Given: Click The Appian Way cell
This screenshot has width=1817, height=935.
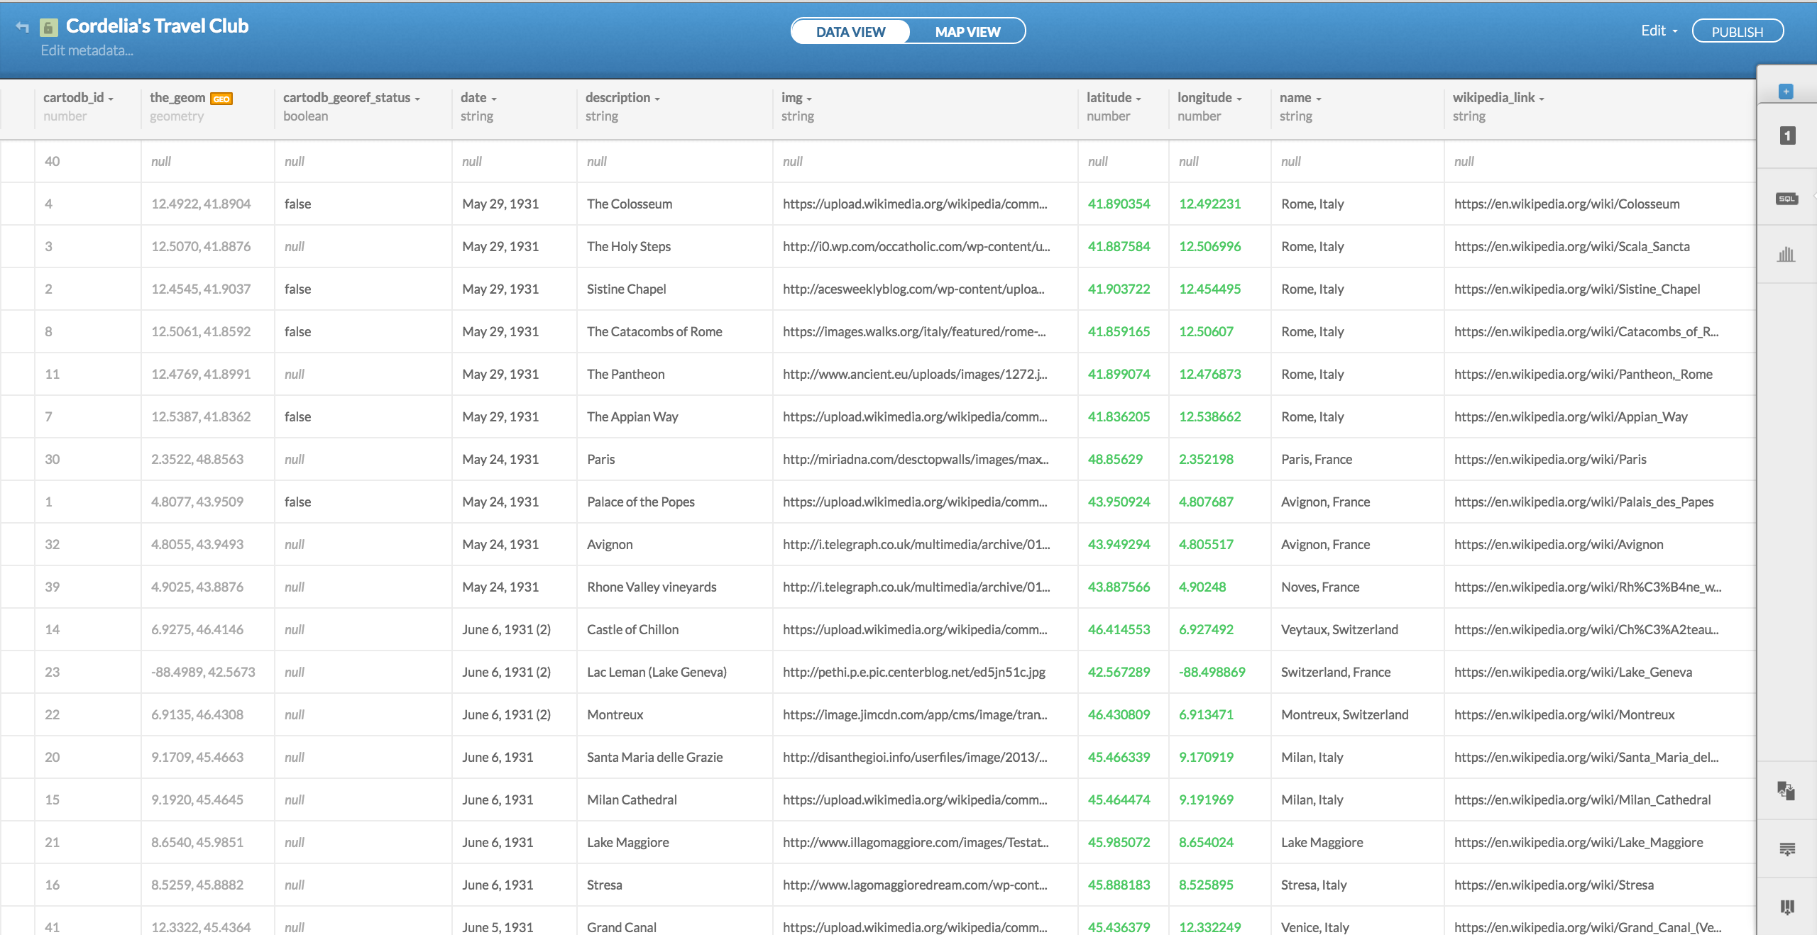Looking at the screenshot, I should coord(675,417).
